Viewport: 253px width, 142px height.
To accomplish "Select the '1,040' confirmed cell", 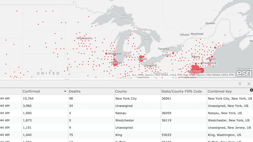I will (x=45, y=135).
